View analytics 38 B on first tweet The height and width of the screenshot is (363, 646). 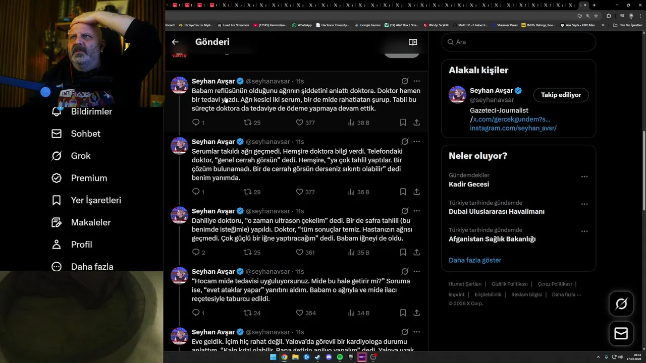[358, 123]
